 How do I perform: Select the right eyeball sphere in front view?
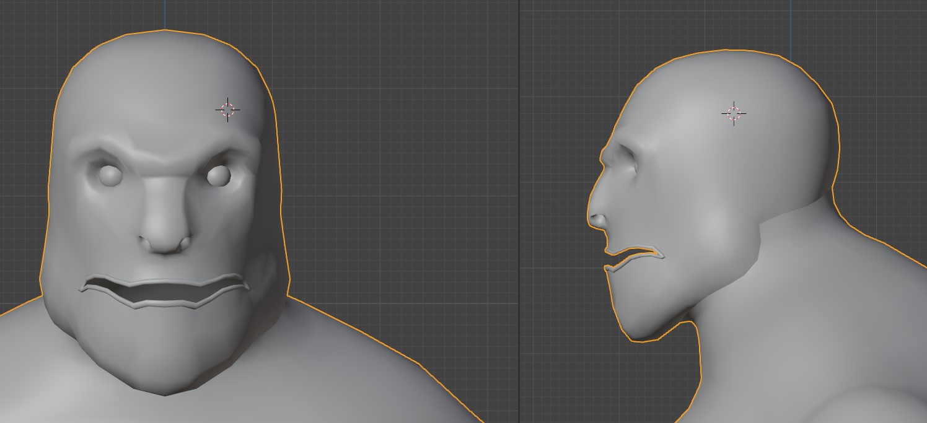218,176
